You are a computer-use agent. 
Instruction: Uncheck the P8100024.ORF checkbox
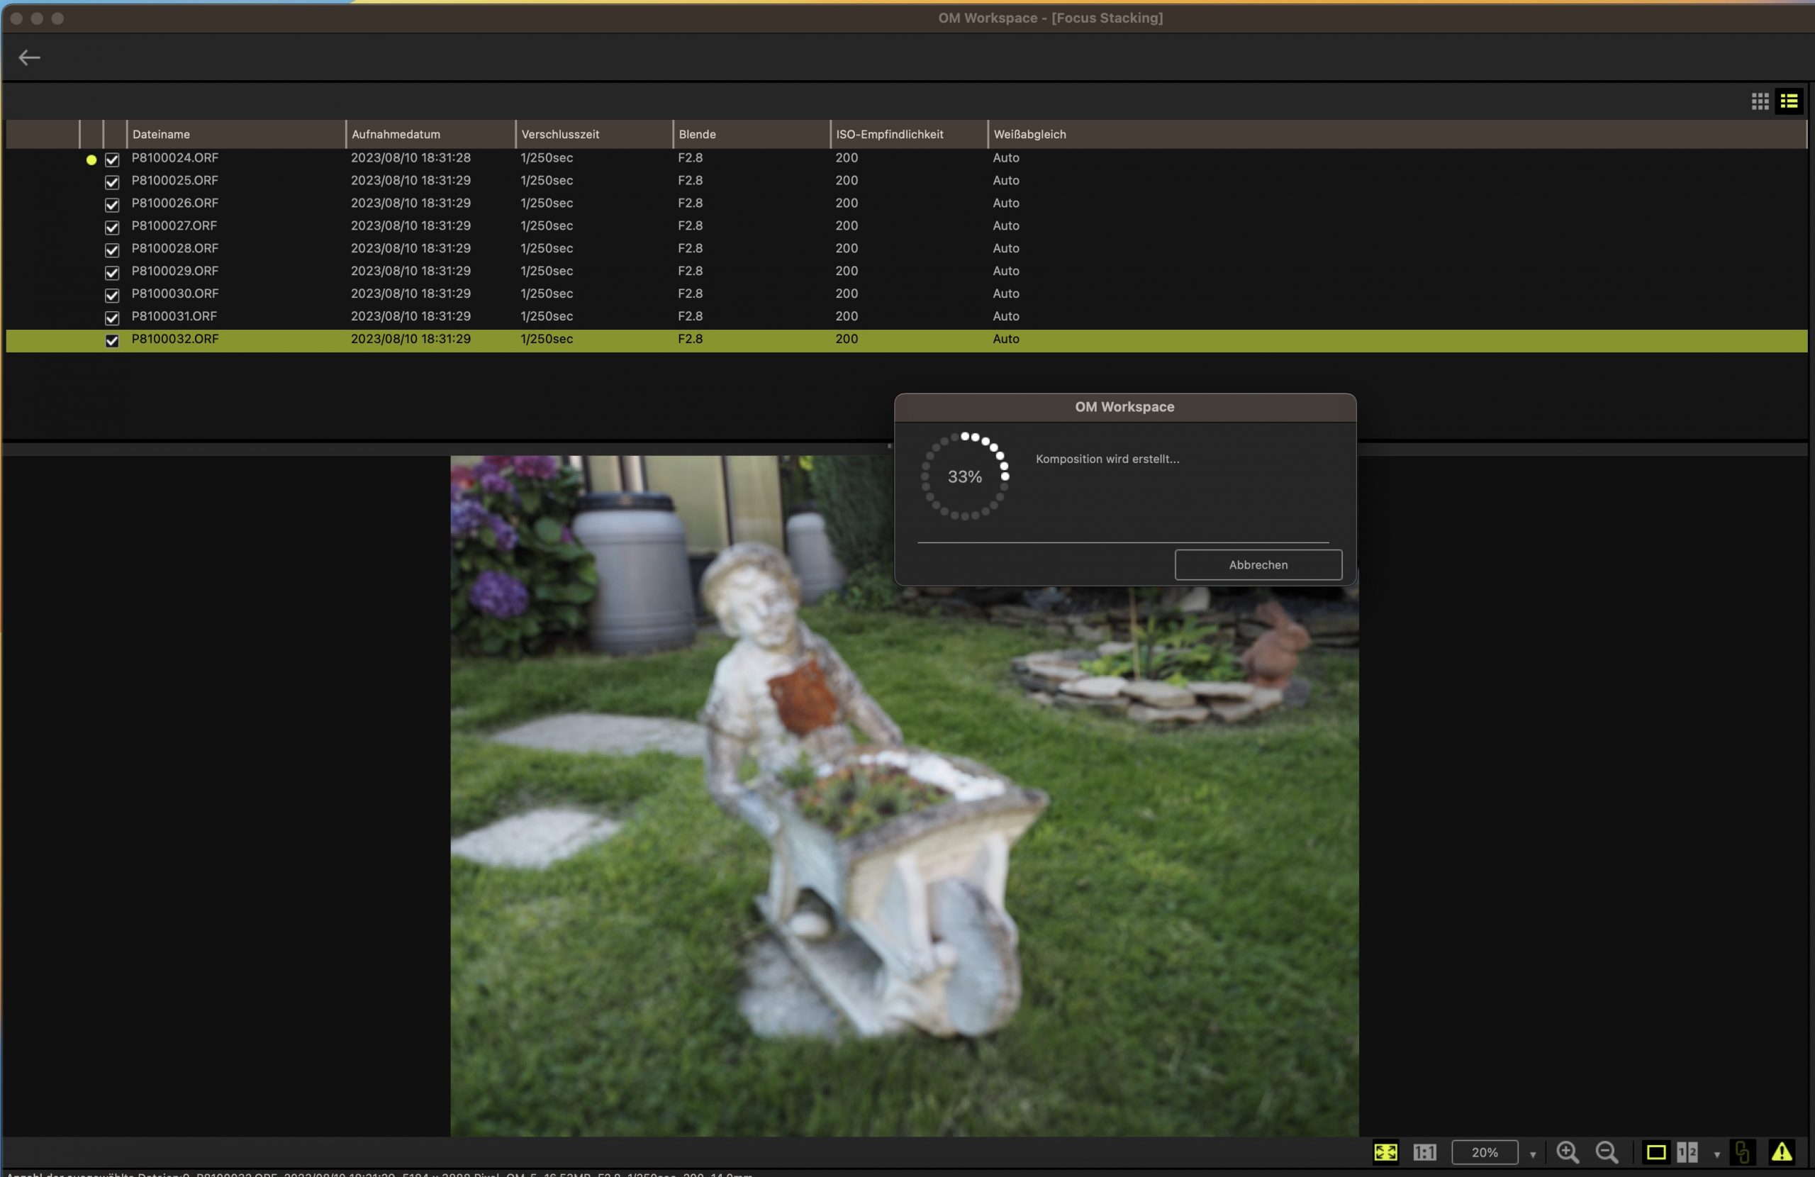(x=111, y=160)
